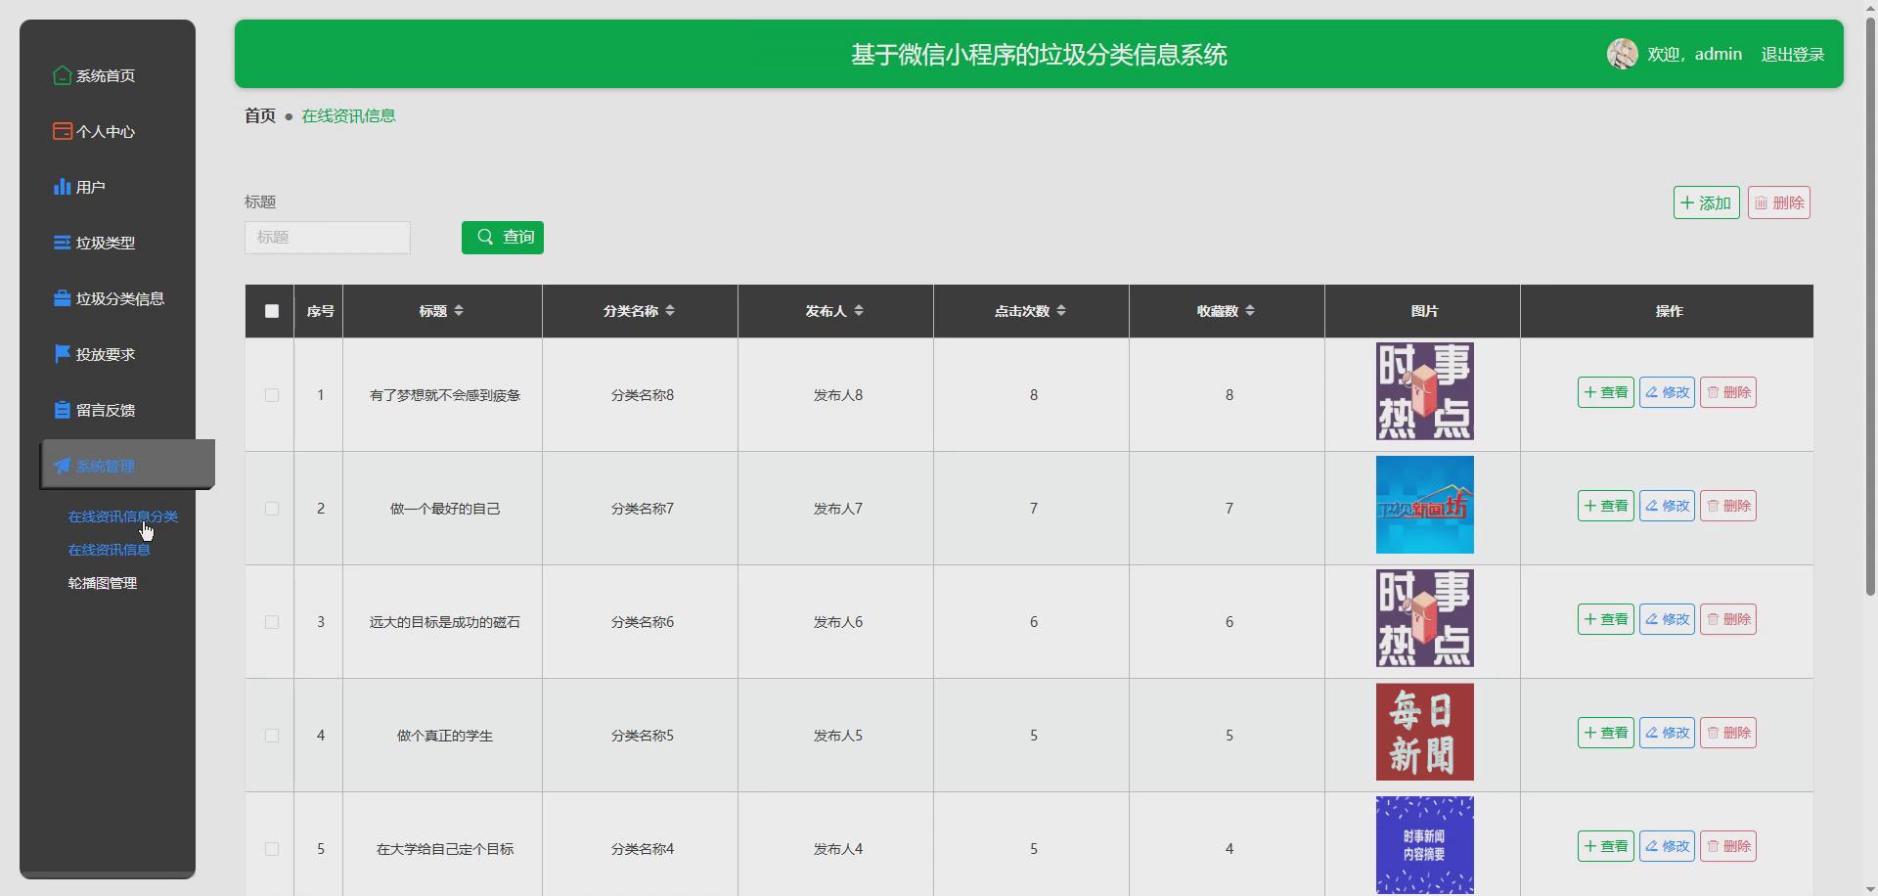Click the flag icon beside 投放要求

[x=62, y=354]
